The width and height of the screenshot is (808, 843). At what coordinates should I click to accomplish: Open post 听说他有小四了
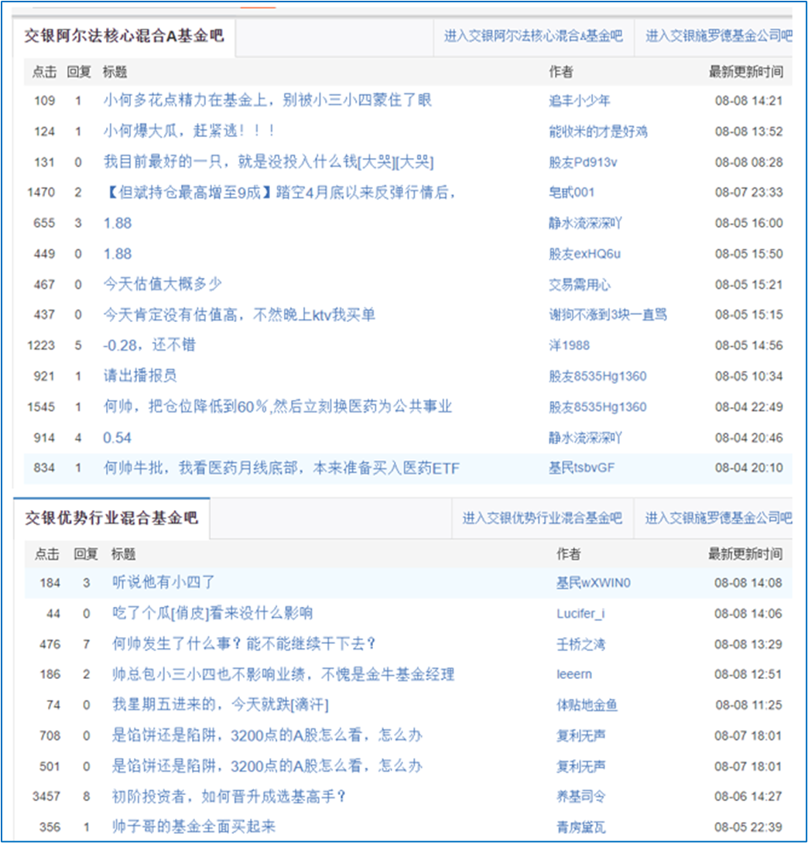point(163,582)
